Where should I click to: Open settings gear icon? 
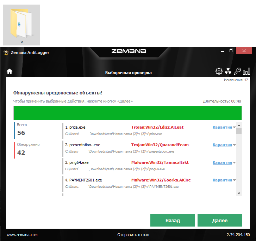pos(219,71)
